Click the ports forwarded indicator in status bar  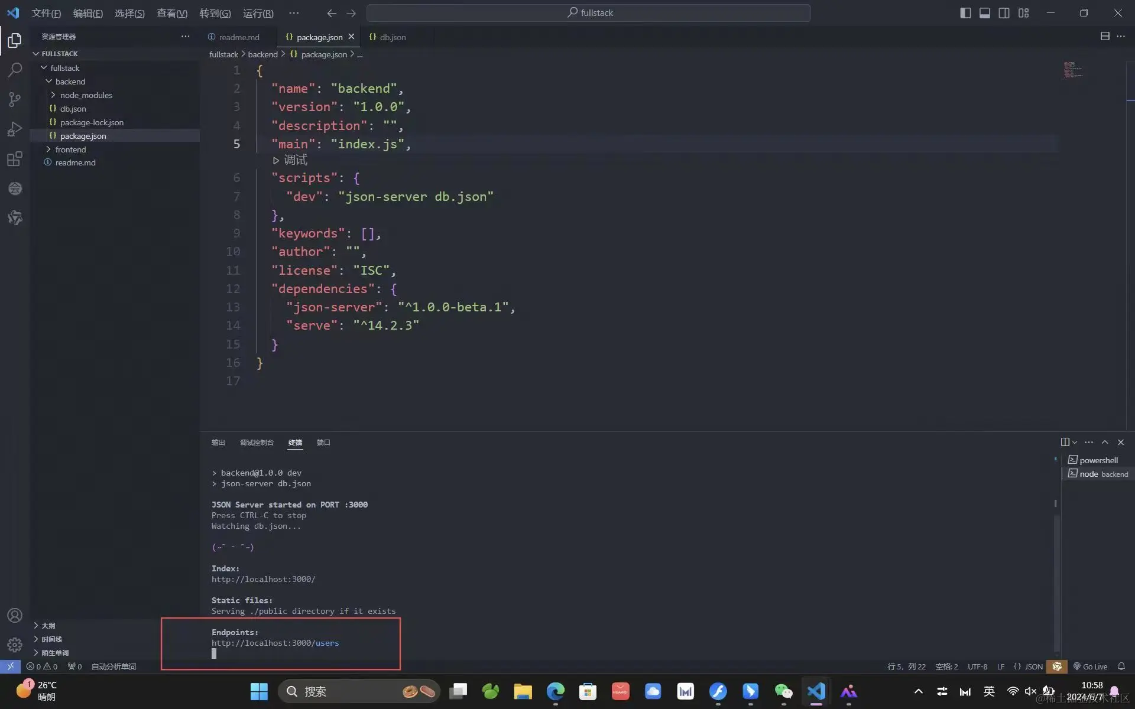tap(74, 666)
